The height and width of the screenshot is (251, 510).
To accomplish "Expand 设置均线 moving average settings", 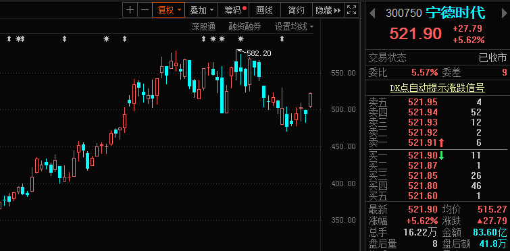I will click(294, 26).
